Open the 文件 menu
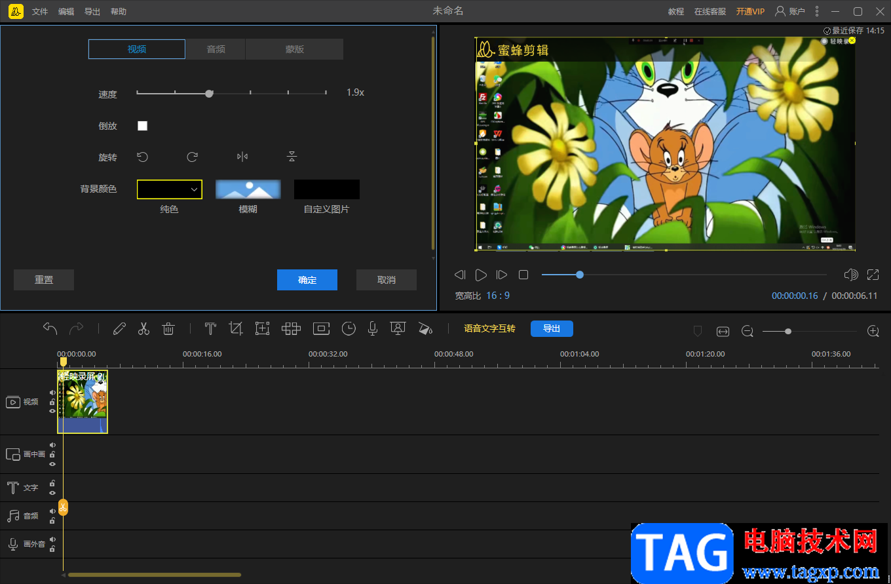Image resolution: width=891 pixels, height=584 pixels. pos(40,12)
